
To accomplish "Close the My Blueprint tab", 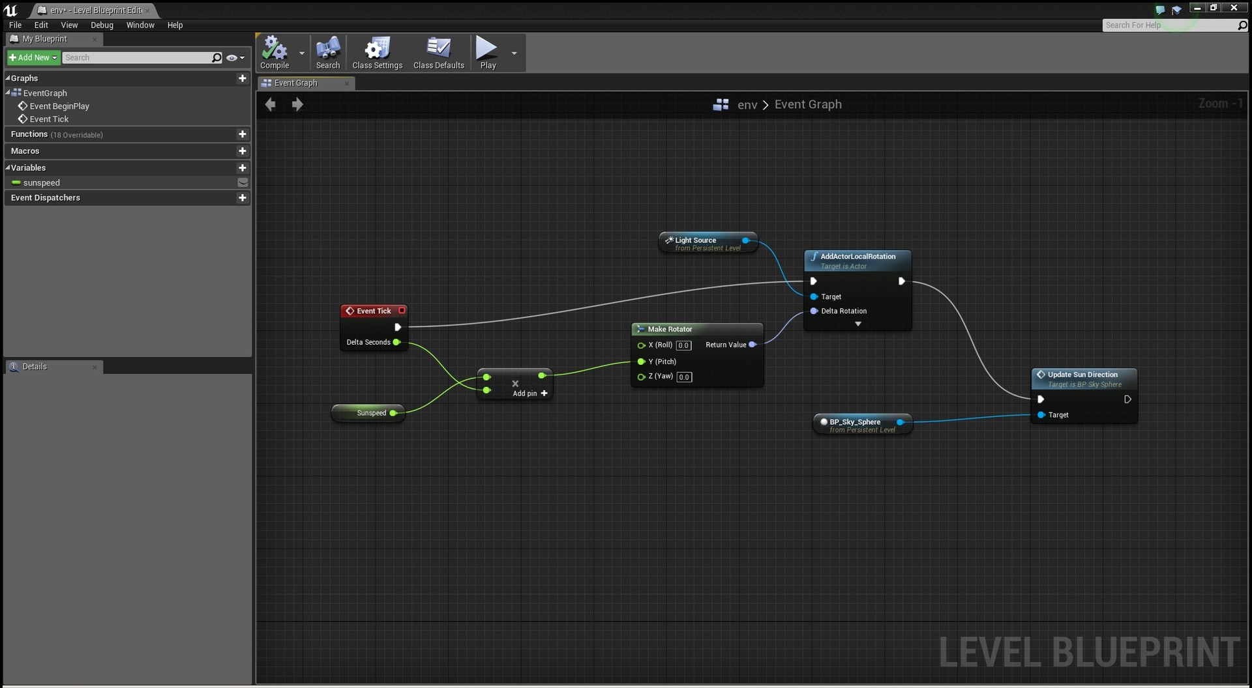I will 95,40.
